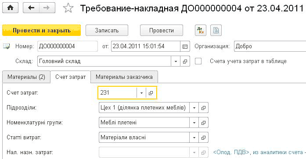This screenshot has width=306, height=159.
Task: Navigate back with the left arrow
Action: pyautogui.click(x=31, y=8)
